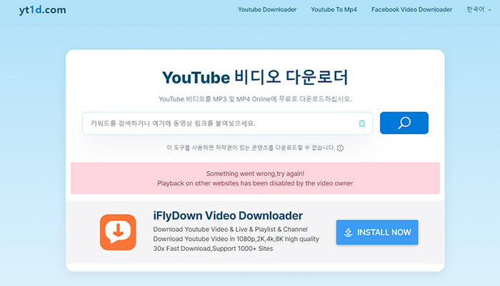Click '1080p,2K,4k,8K high quality' line
Image resolution: width=500 pixels, height=286 pixels.
236,239
